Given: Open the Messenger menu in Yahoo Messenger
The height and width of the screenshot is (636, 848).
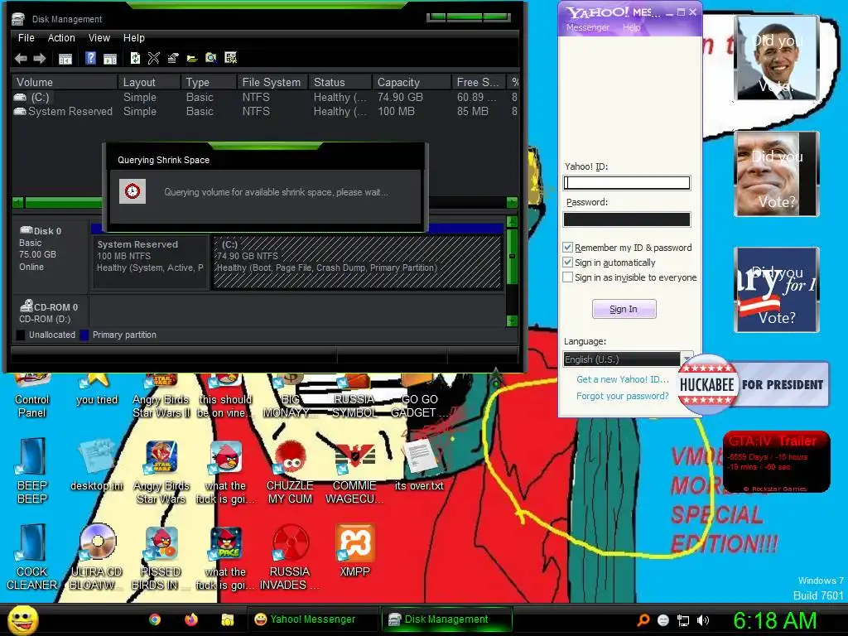Looking at the screenshot, I should pos(587,27).
